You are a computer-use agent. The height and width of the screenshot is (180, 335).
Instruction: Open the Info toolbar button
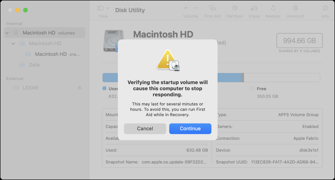click(x=325, y=8)
